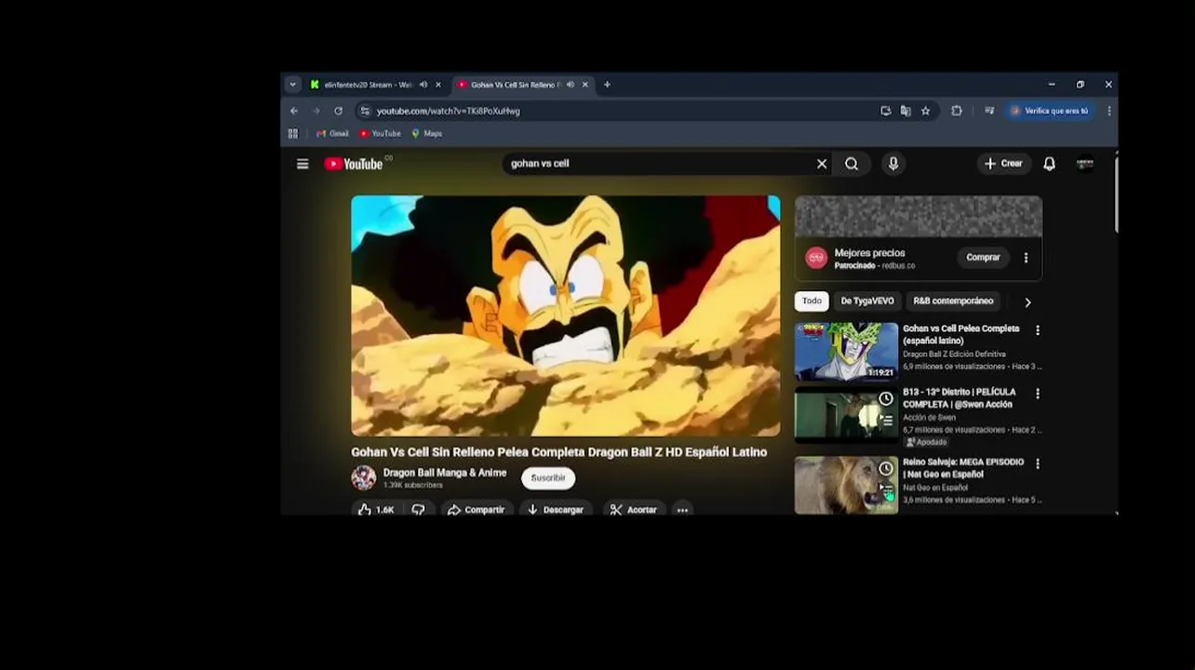Open the Reino Salvaje: MEGA EPISODIO title
The width and height of the screenshot is (1195, 670).
(x=963, y=468)
